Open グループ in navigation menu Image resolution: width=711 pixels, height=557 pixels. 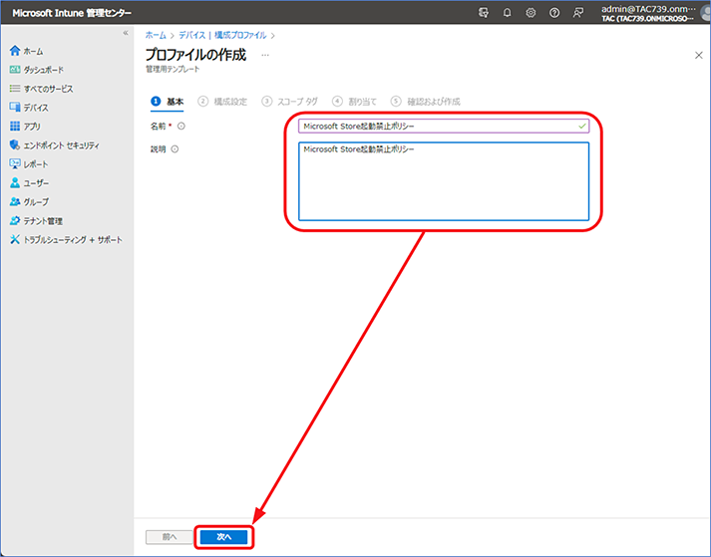(x=36, y=202)
